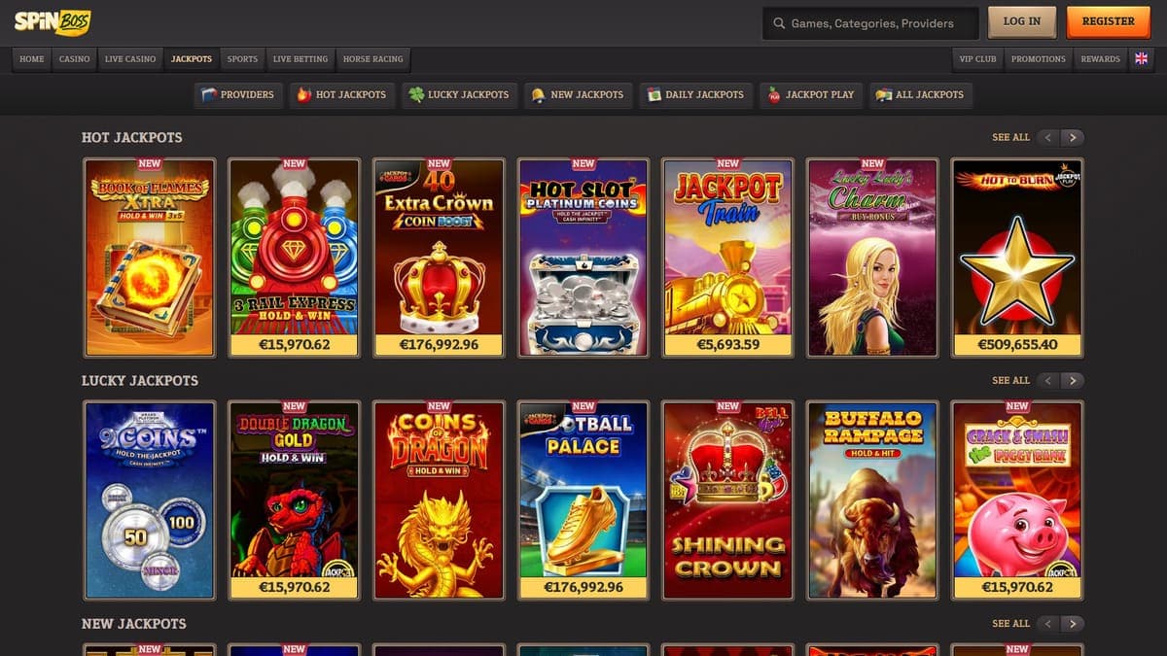Show previous Lucky Jackpots games arrow
The image size is (1167, 656).
click(x=1048, y=380)
